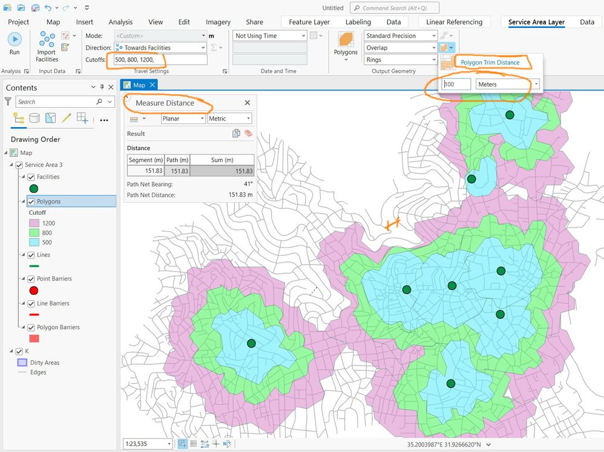Click snapping icon in map status bar
Screen dimensions: 604x452
tap(182, 444)
